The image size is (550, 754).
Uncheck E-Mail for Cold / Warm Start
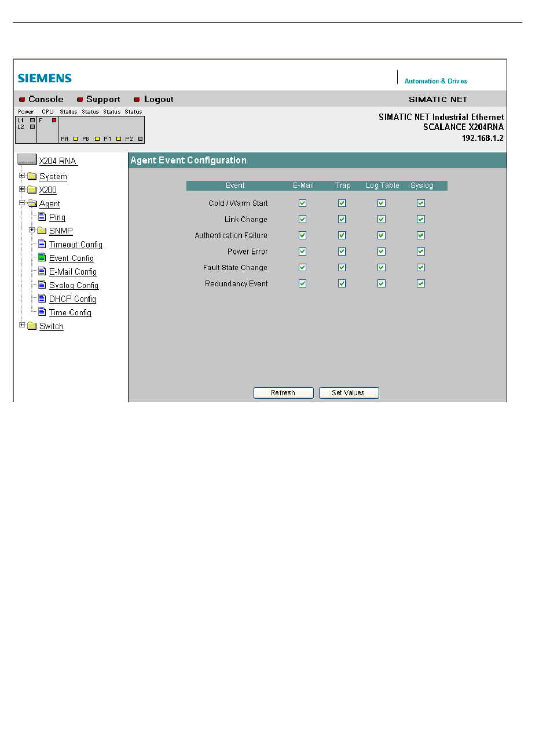302,203
